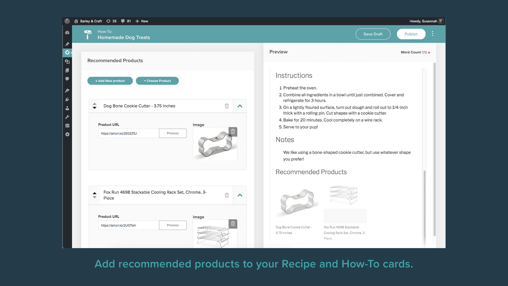Click preview caption 'Fox Run 4698 Stackable Cooling Rack Set'
508x286 pixels.
pos(344,233)
